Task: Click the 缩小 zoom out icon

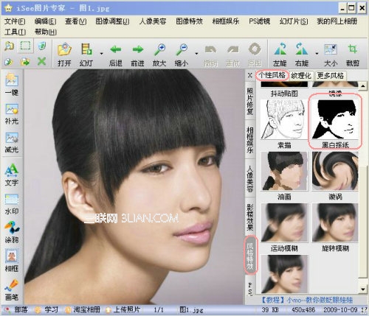Action: 182,55
